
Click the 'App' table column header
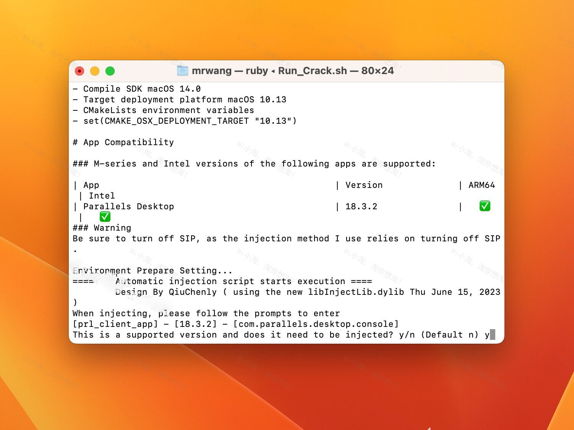coord(91,185)
